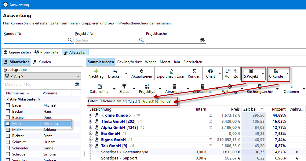This screenshot has height=161, width=306.
Task: Click the Status funnel filter icon
Action: click(x=124, y=86)
